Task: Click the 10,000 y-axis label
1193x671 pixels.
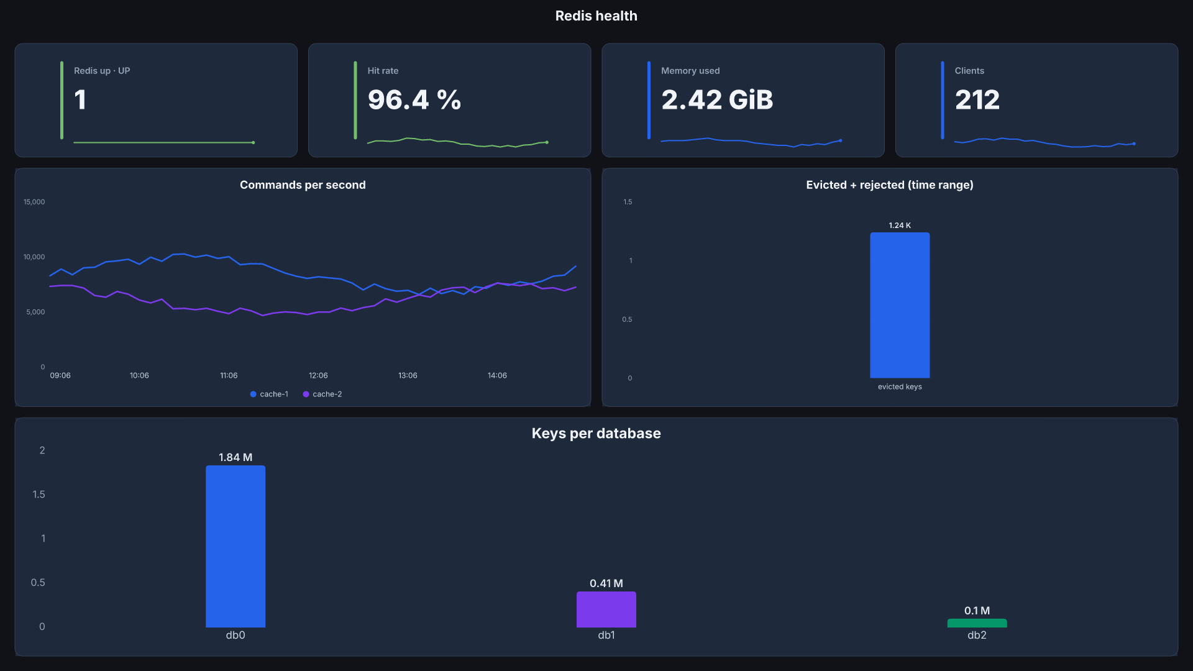Action: (34, 257)
